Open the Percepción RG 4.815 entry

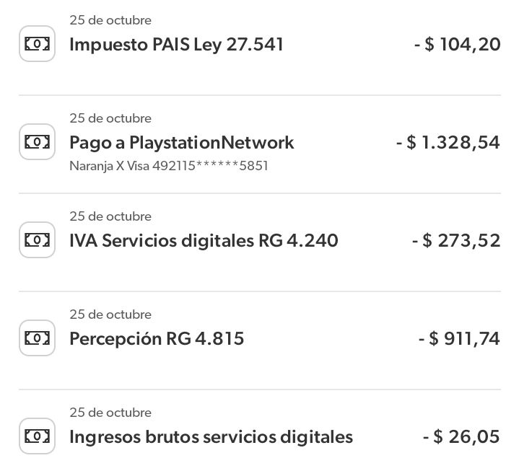point(260,340)
